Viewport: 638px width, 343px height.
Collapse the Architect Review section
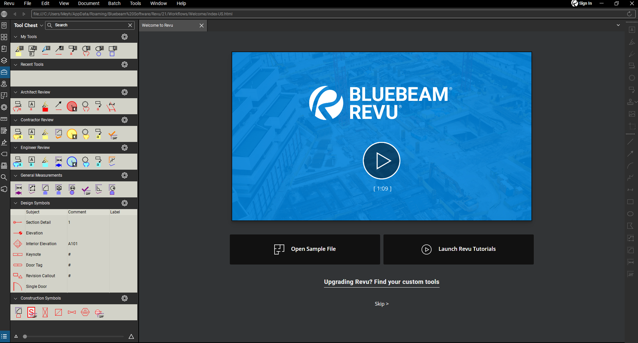click(15, 92)
